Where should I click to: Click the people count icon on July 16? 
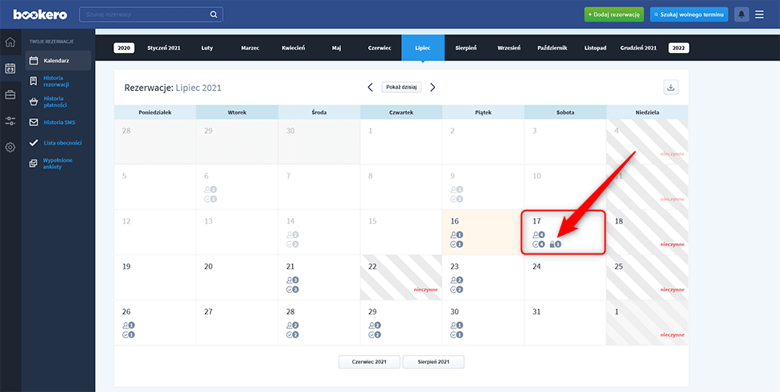454,234
